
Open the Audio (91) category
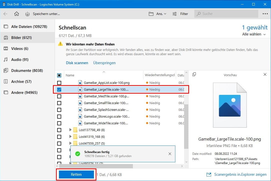point(28,60)
